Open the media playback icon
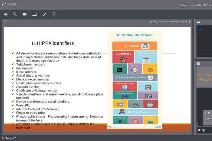Image resolution: width=212 pixels, height=141 pixels. [x=54, y=14]
